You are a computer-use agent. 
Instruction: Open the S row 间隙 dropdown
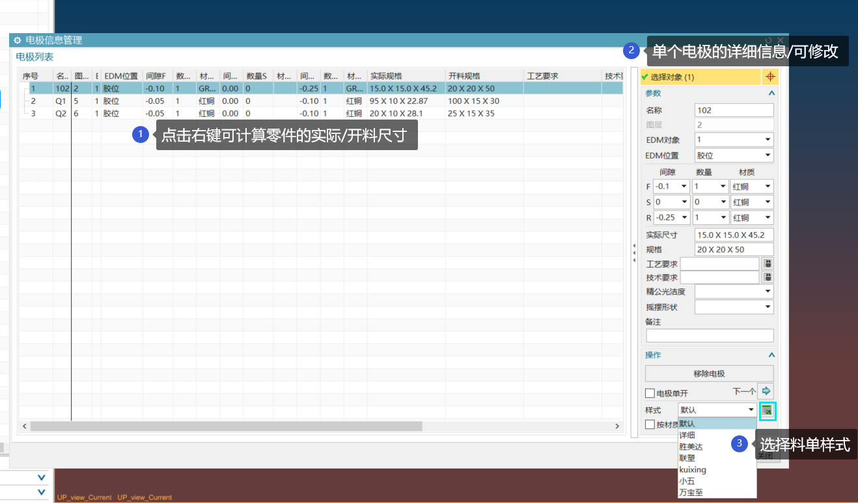pyautogui.click(x=671, y=202)
